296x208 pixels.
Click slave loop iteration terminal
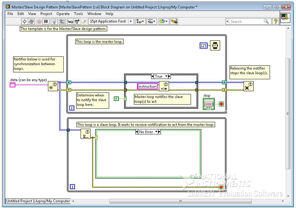[72, 187]
